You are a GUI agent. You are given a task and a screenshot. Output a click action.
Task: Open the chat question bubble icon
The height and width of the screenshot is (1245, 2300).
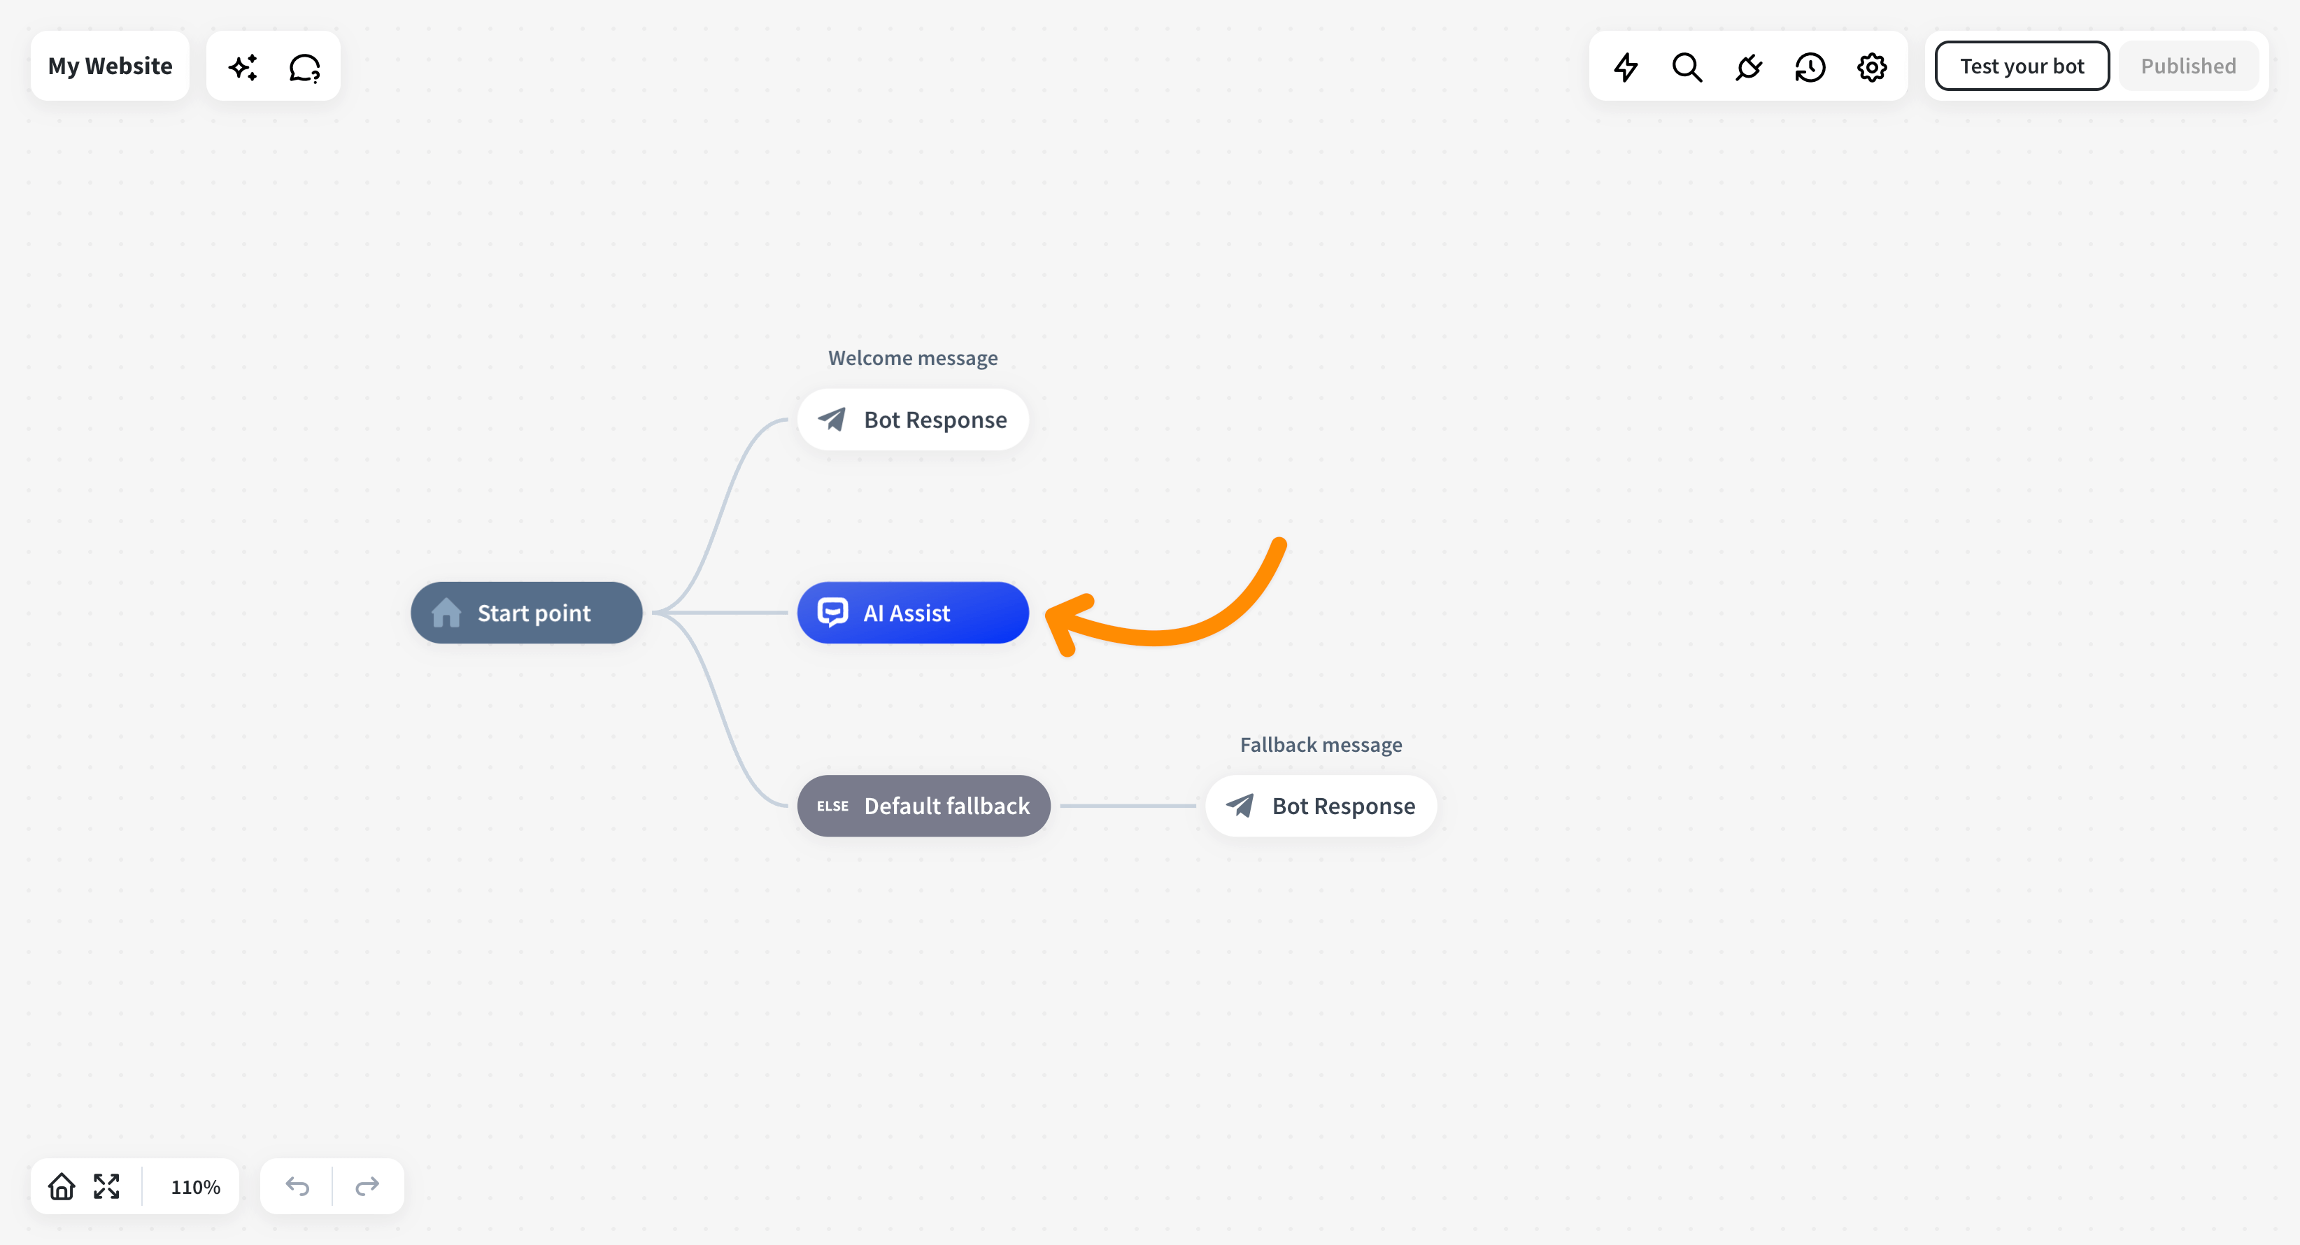(x=304, y=67)
